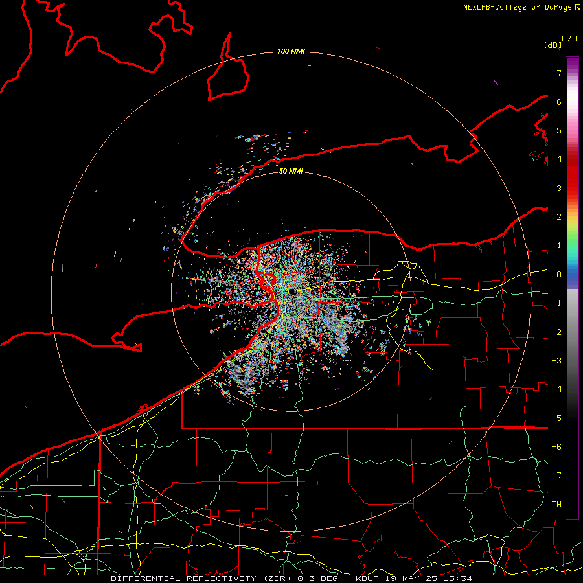Click the -5 dB value on color scale

coord(556,418)
